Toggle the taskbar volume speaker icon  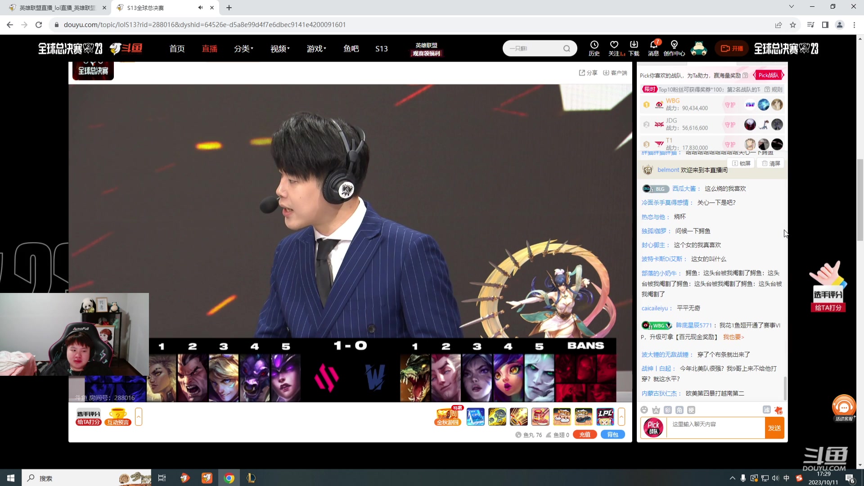(x=775, y=478)
